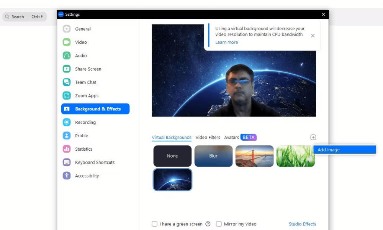Click the green screen help question icon
The image size is (383, 230).
click(208, 224)
